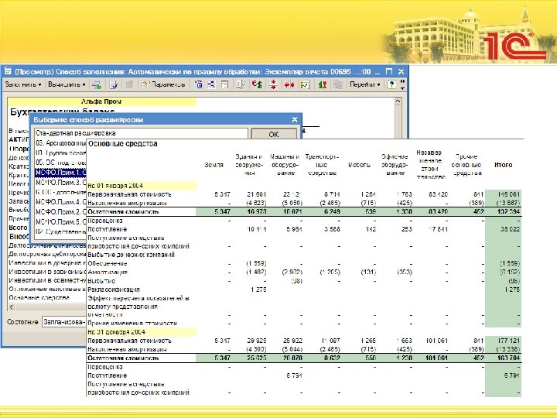Open the Заполнить dropdown menu
The image size is (557, 418).
click(x=23, y=84)
